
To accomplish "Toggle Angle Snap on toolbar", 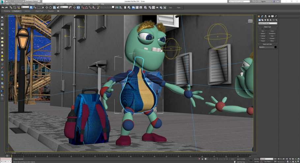I will pyautogui.click(x=86, y=8).
